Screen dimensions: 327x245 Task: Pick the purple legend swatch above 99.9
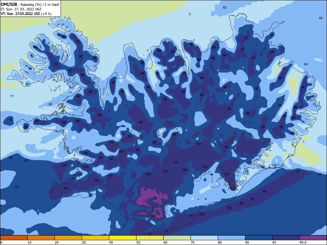[313, 238]
